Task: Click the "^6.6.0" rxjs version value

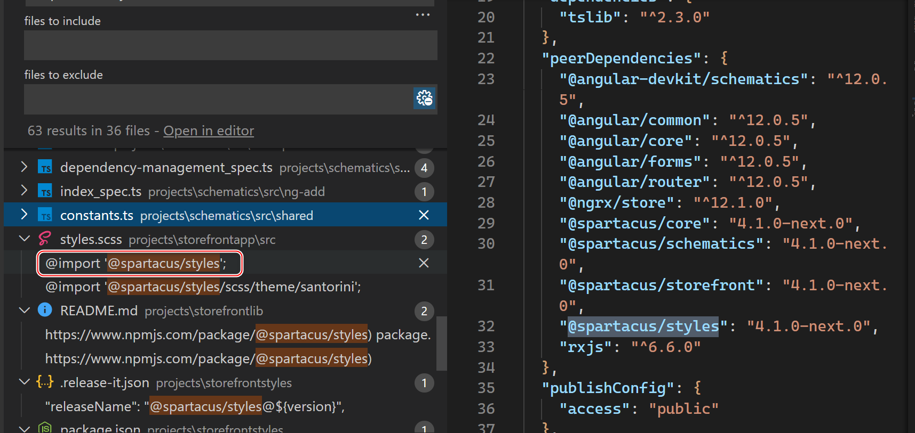Action: [666, 347]
